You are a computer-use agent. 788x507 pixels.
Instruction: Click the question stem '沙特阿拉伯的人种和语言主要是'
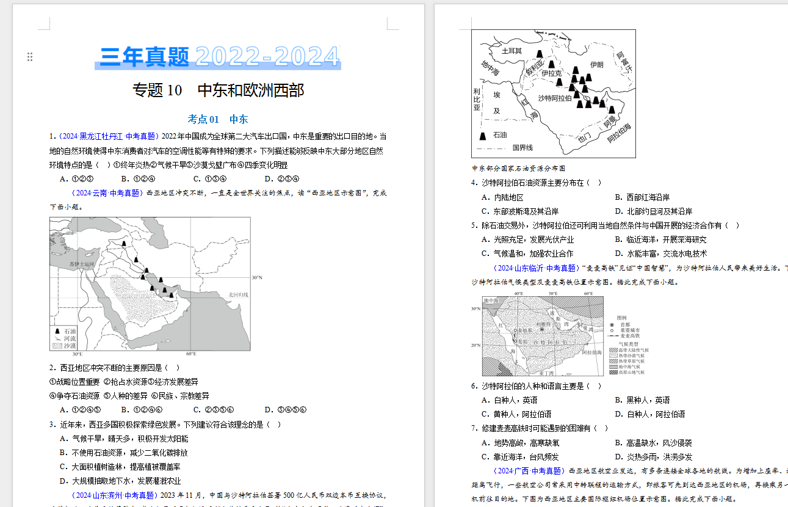point(537,386)
